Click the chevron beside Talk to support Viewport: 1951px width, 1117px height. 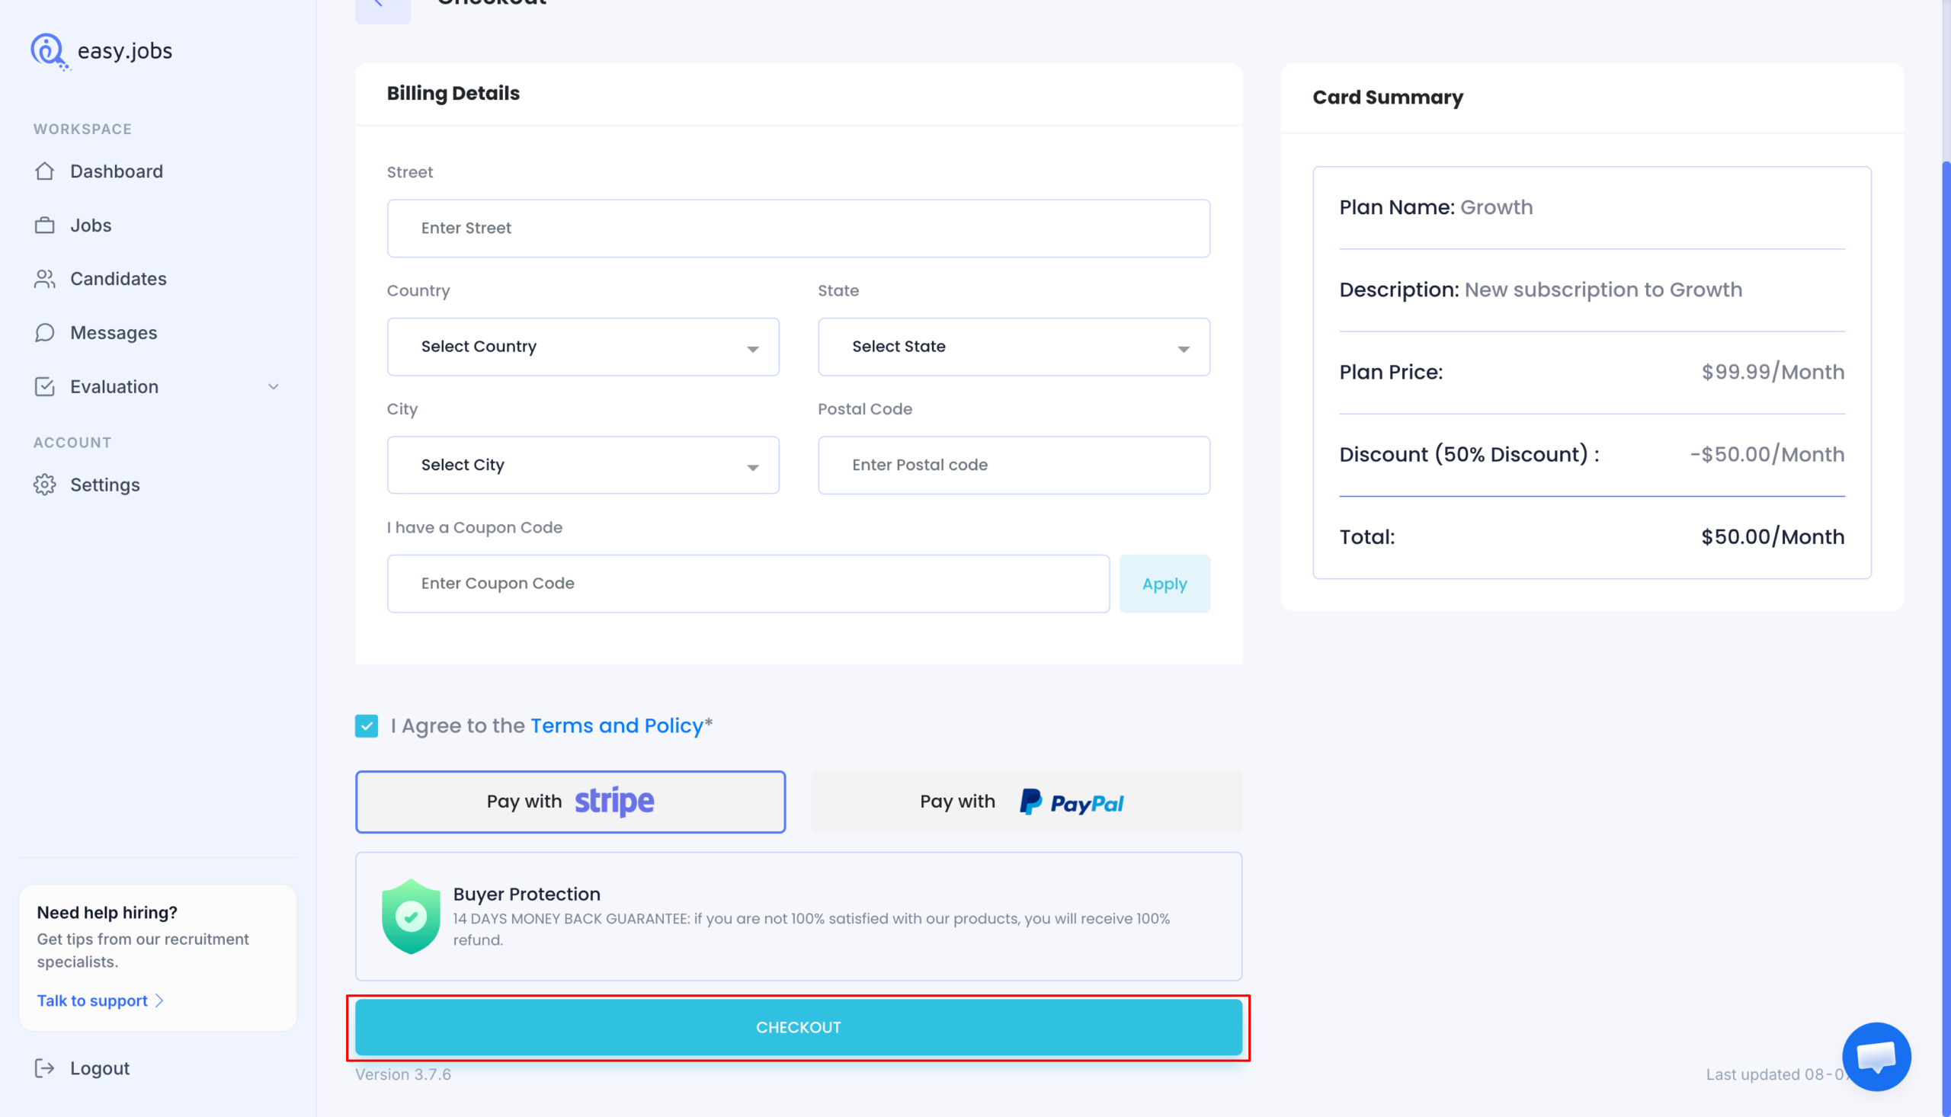[x=159, y=1000]
